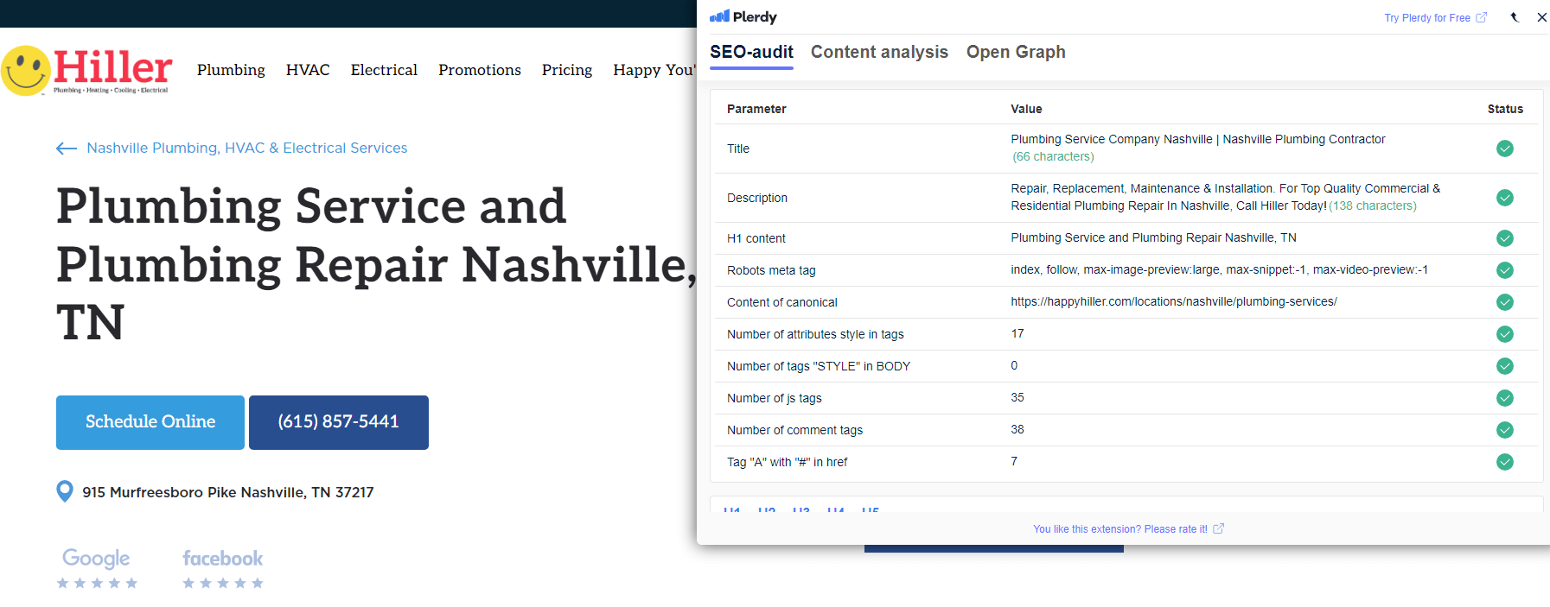Image resolution: width=1550 pixels, height=607 pixels.
Task: Click the (66 characters) count text
Action: (1054, 156)
